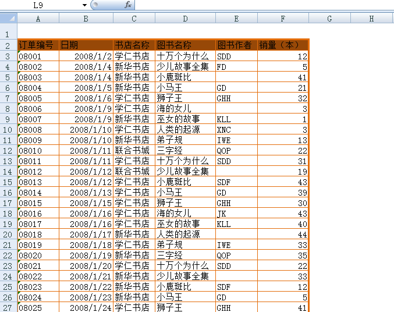Viewport: 394px width, 312px height.
Task: Select 联合书城 cell in row 12
Action: pos(134,150)
